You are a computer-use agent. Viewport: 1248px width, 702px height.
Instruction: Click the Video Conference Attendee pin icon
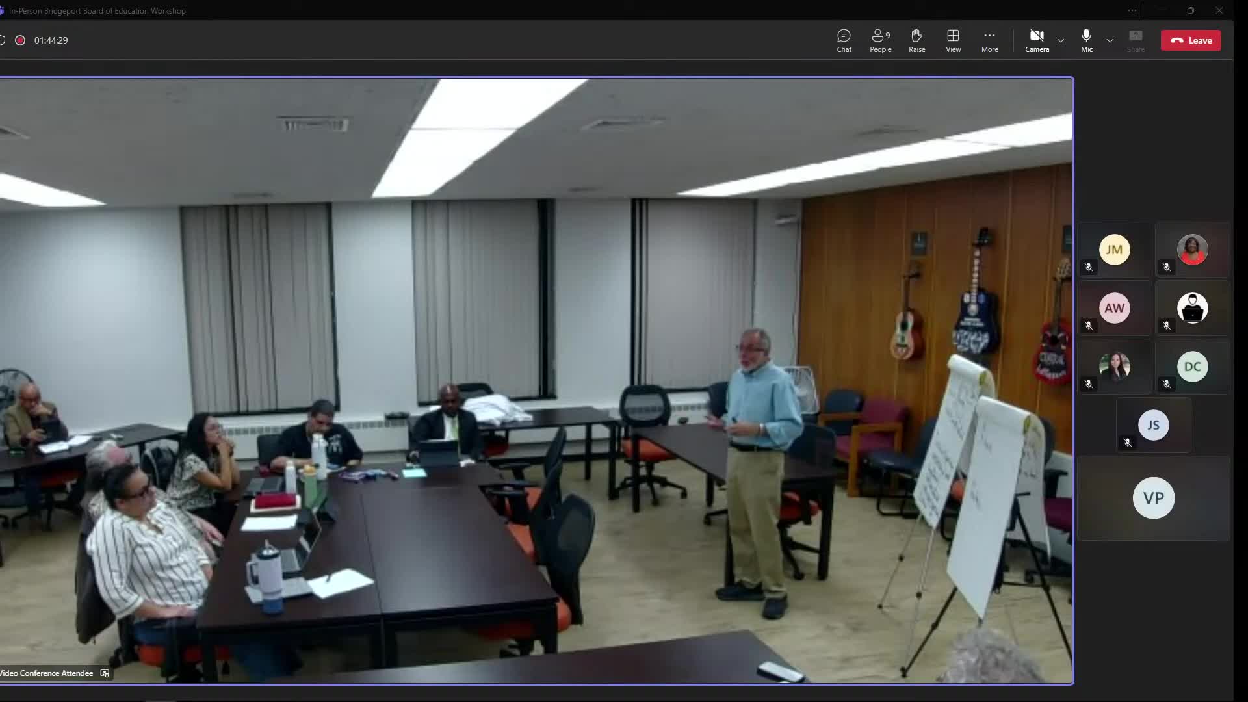[x=105, y=673]
